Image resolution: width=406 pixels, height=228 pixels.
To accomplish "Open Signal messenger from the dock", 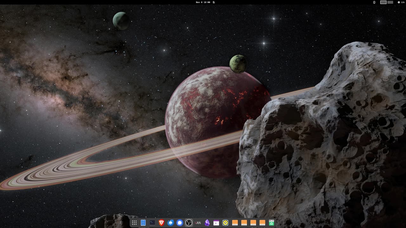I will [x=180, y=223].
